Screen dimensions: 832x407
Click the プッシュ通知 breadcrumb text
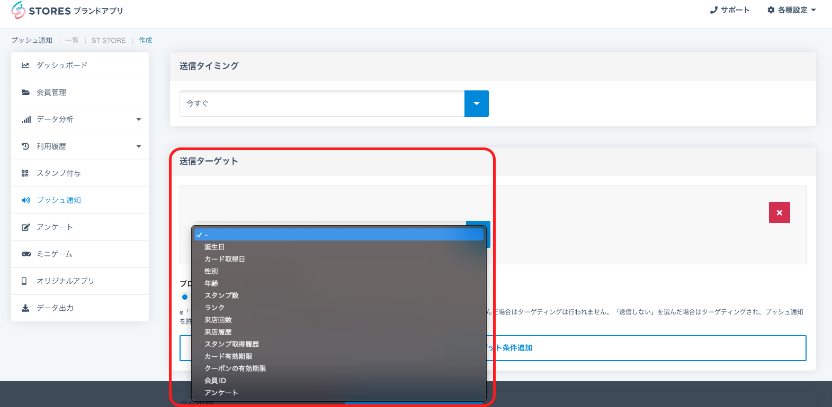click(x=32, y=41)
